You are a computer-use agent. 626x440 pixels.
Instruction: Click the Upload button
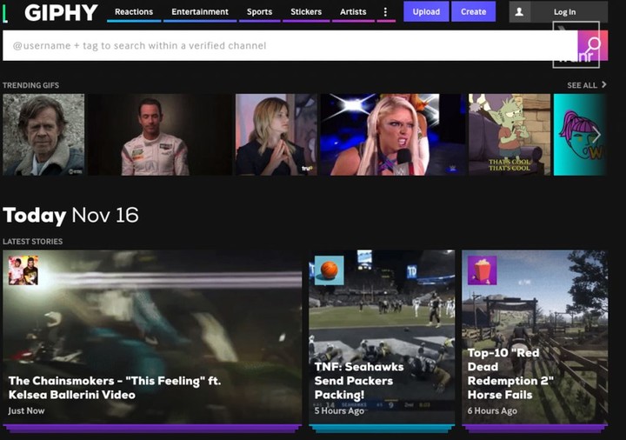coord(426,11)
